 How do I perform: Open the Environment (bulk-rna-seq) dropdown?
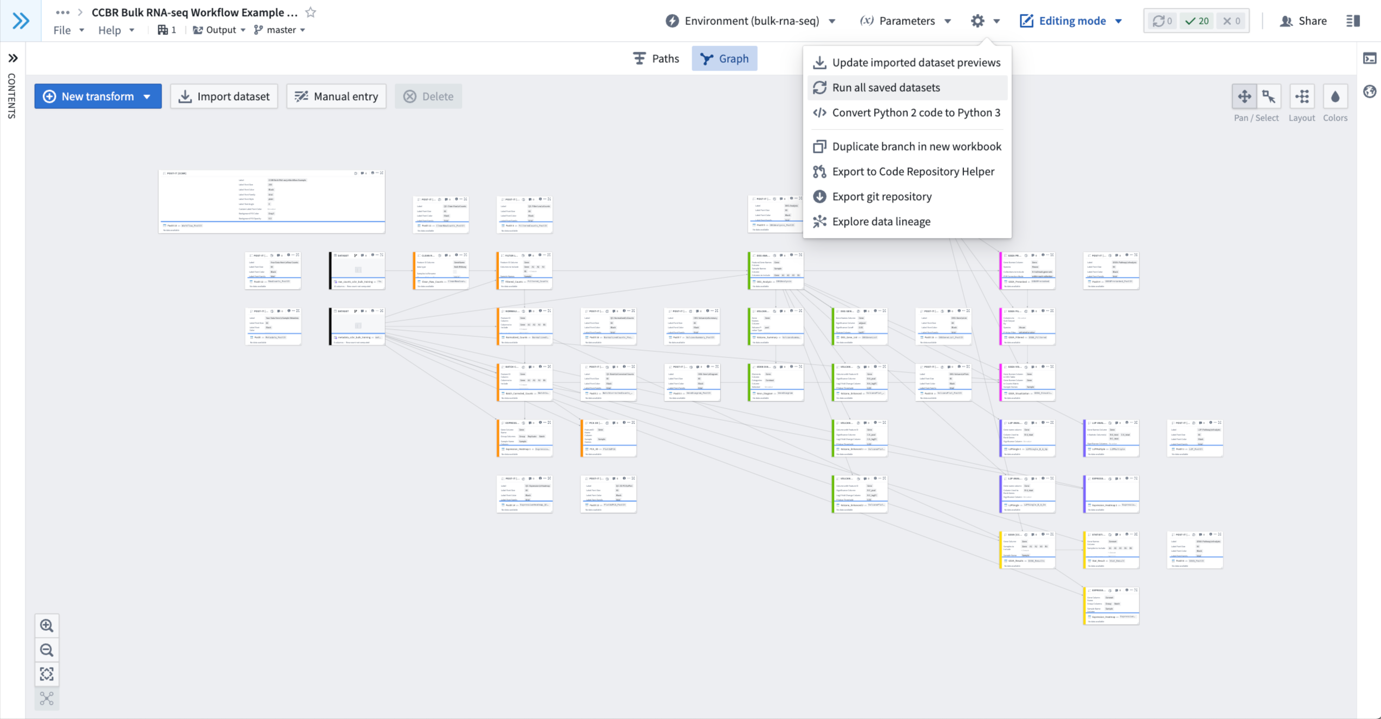(x=751, y=21)
